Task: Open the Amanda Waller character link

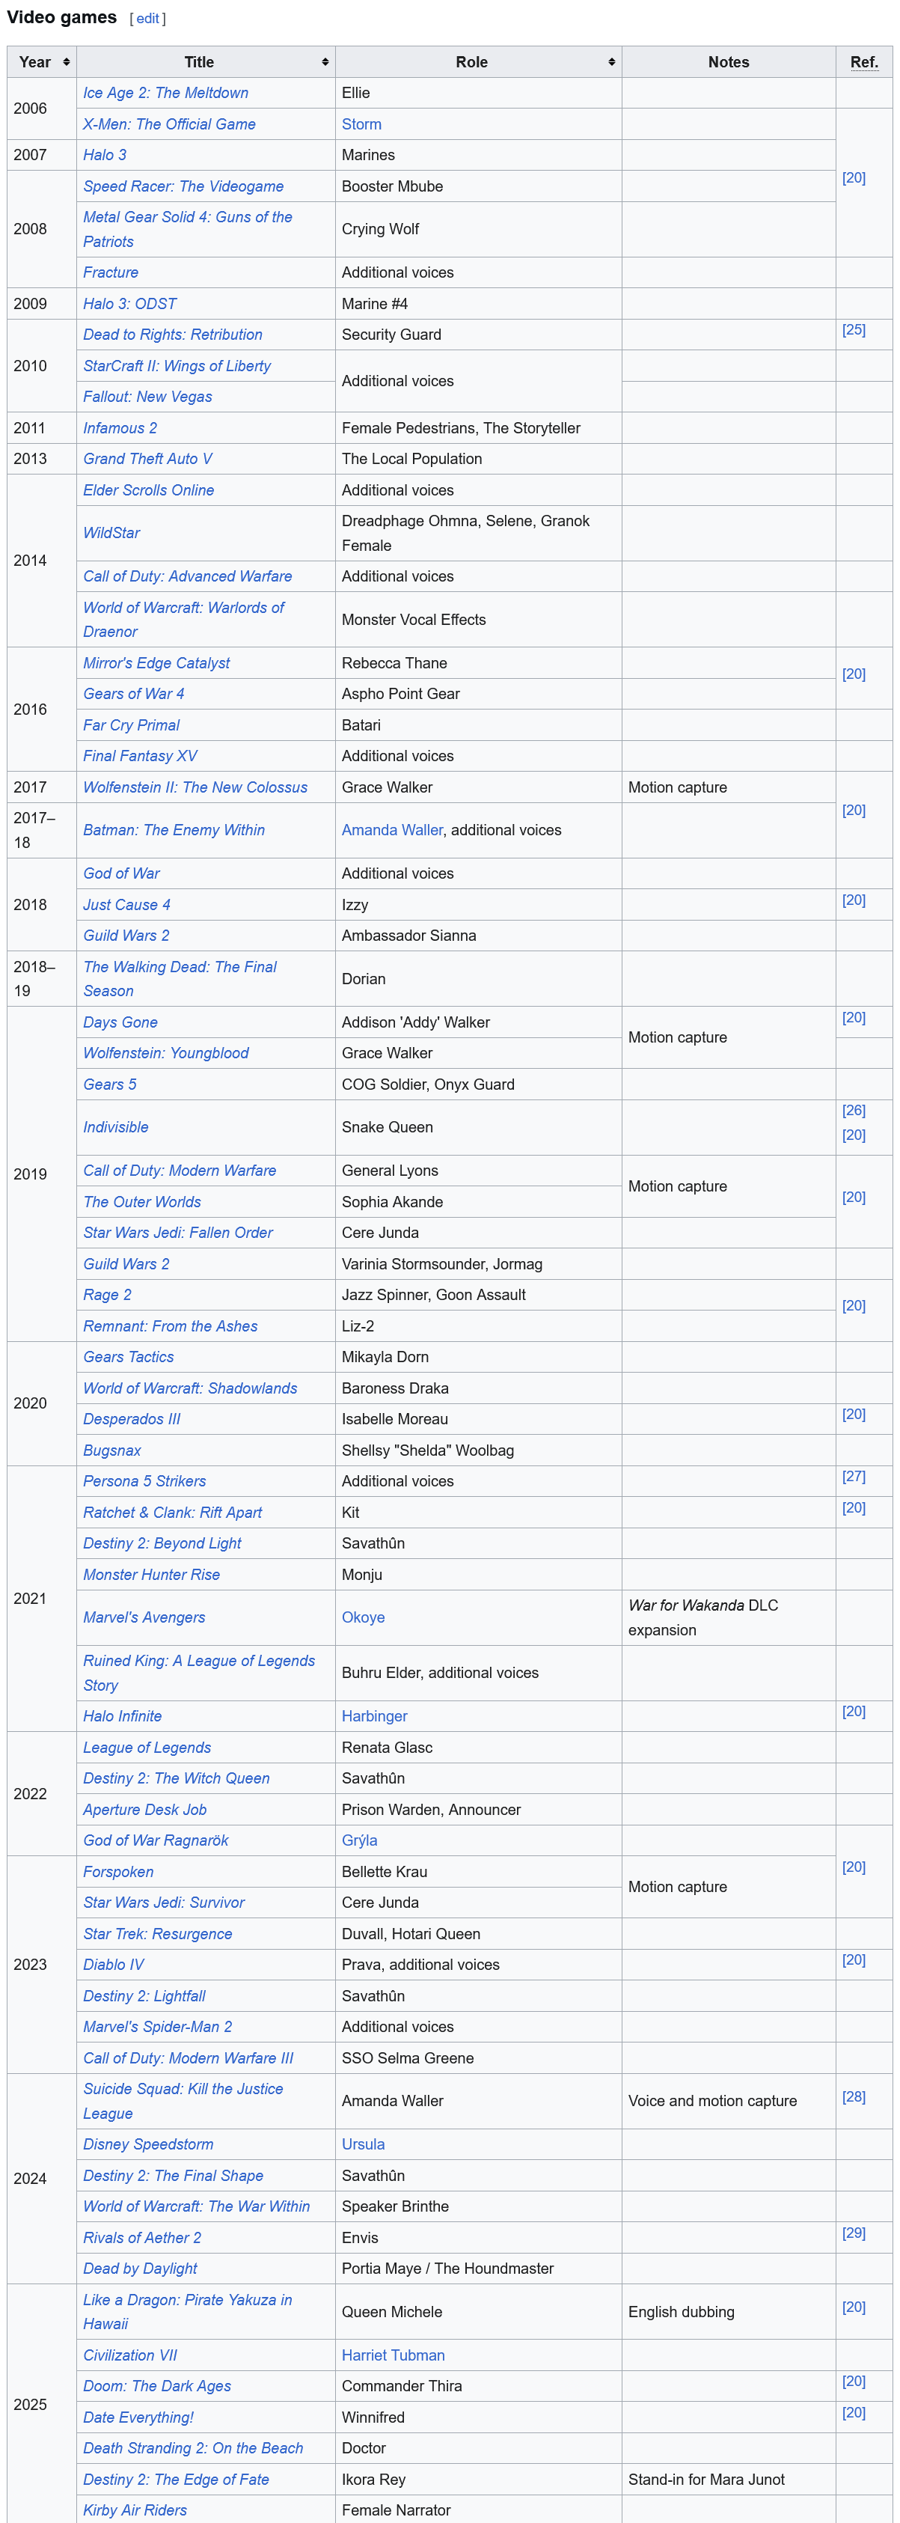Action: click(x=392, y=829)
